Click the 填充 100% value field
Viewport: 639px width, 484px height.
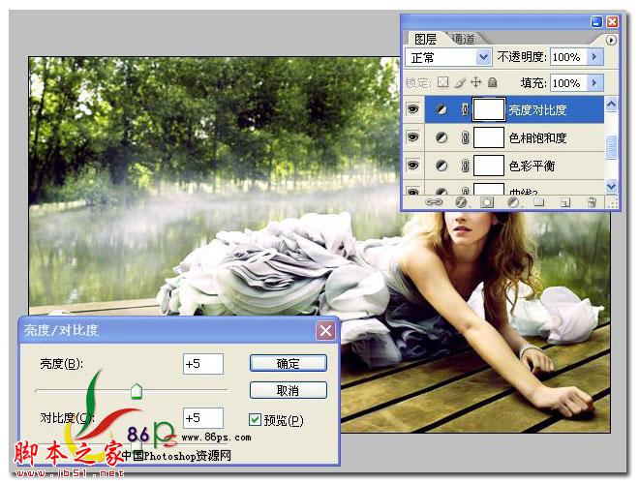tap(569, 83)
